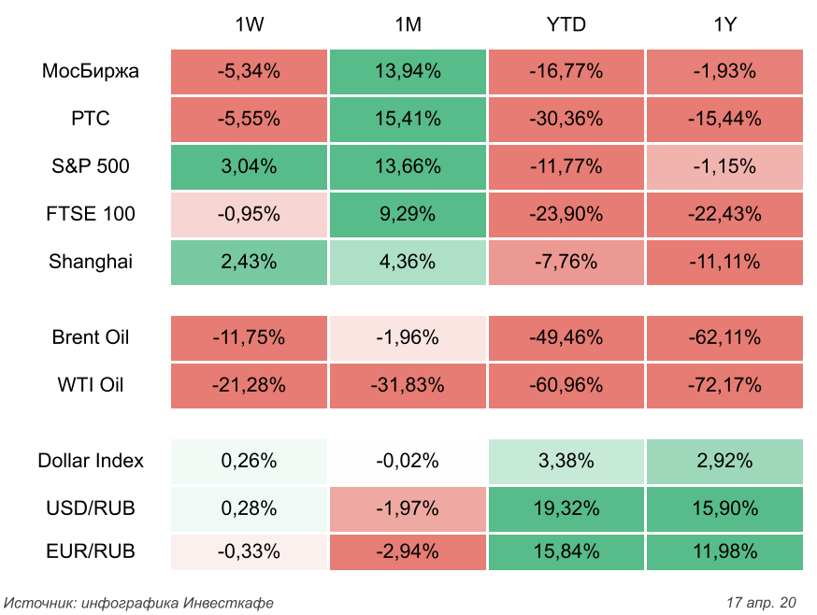Select the S&P 500 row label
Viewport: 817px width, 615px height.
pyautogui.click(x=91, y=166)
